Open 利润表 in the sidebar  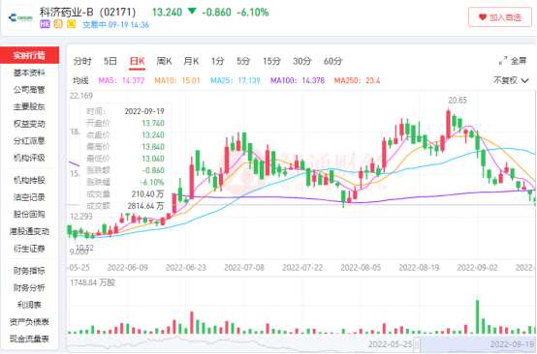click(29, 305)
